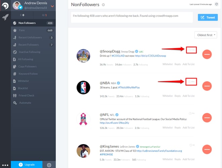Click the #IPROMISE hashtag

pos(106,155)
